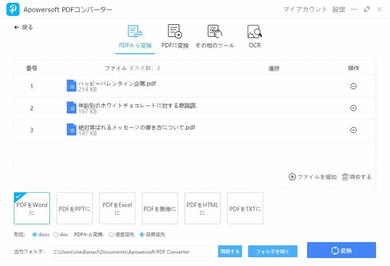Remove ハッピーバレンタイン企画.pdf from the list
Screen dimensions: 390x266
pyautogui.click(x=353, y=86)
